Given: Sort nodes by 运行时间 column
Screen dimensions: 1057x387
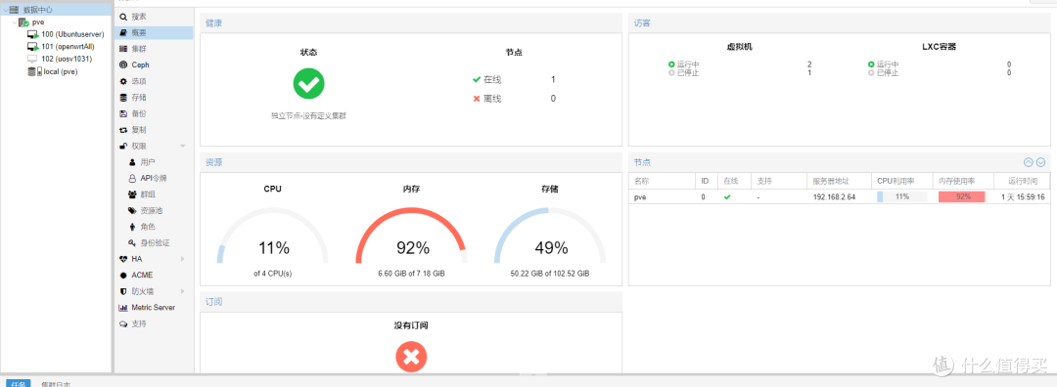Looking at the screenshot, I should point(1022,181).
